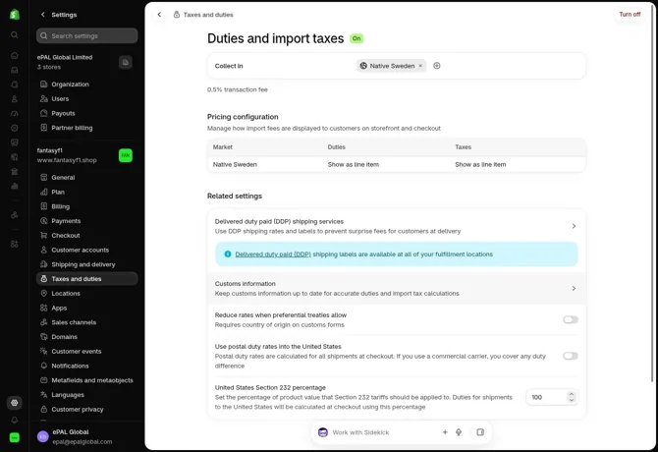
Task: Open Apps settings in sidebar list
Action: pyautogui.click(x=86, y=309)
